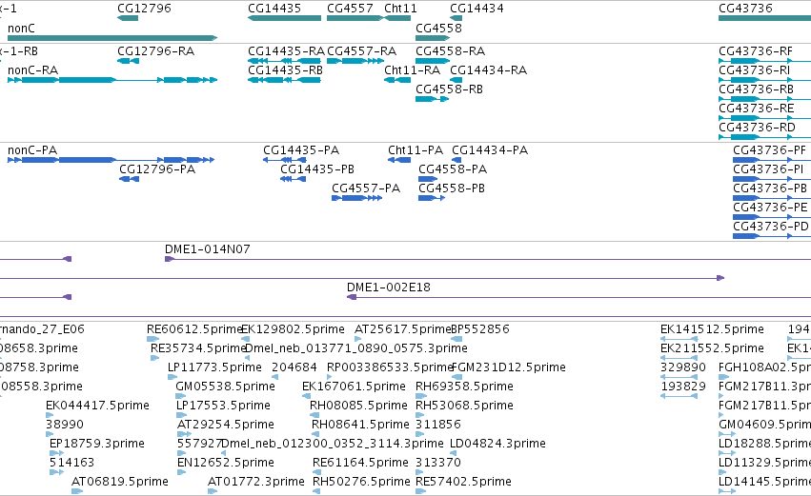Select EST RH53068.5prime
The width and height of the screenshot is (811, 496).
(420, 416)
